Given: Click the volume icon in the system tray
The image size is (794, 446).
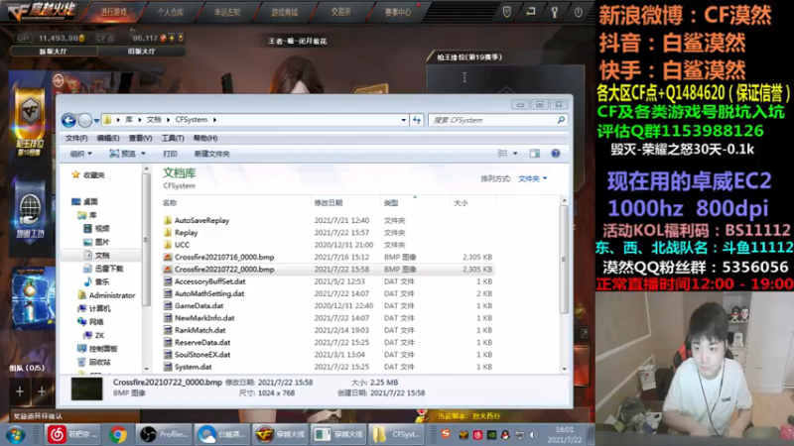Looking at the screenshot, I should pos(533,434).
